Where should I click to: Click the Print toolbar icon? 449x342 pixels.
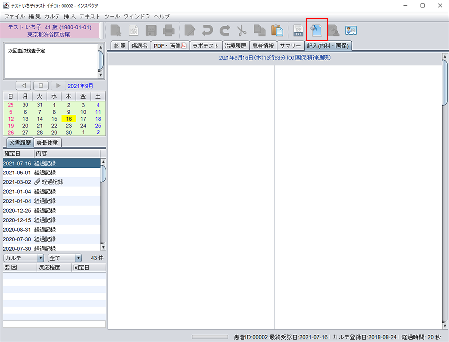click(x=168, y=30)
